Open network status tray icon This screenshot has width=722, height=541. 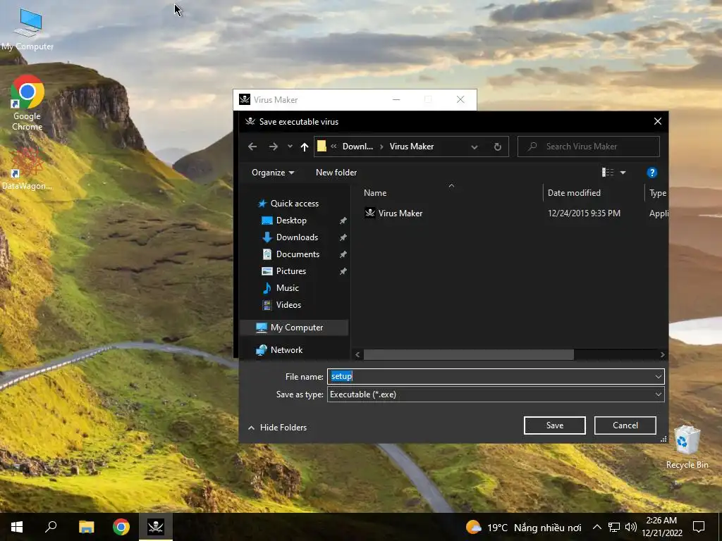tap(614, 527)
